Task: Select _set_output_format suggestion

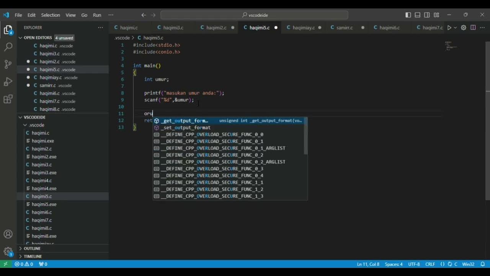Action: pyautogui.click(x=229, y=128)
